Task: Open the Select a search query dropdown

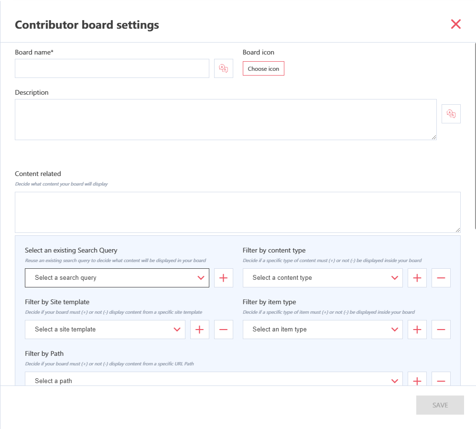Action: point(117,278)
